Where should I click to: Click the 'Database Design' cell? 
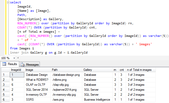coord(37,75)
